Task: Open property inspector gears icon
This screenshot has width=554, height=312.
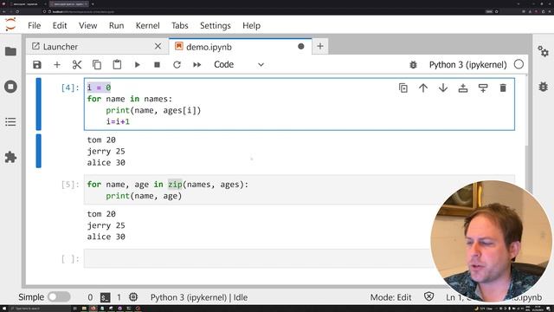Action: click(543, 51)
